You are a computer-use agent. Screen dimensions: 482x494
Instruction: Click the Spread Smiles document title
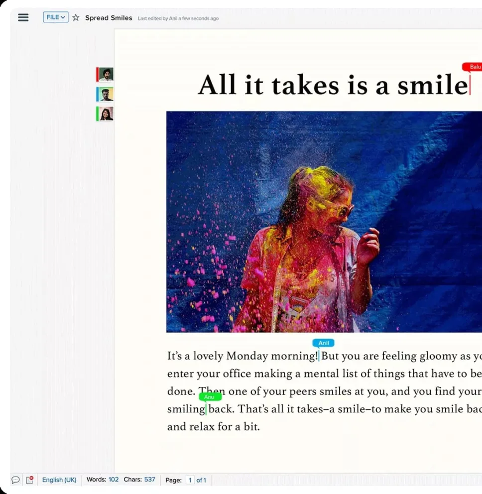pyautogui.click(x=109, y=18)
